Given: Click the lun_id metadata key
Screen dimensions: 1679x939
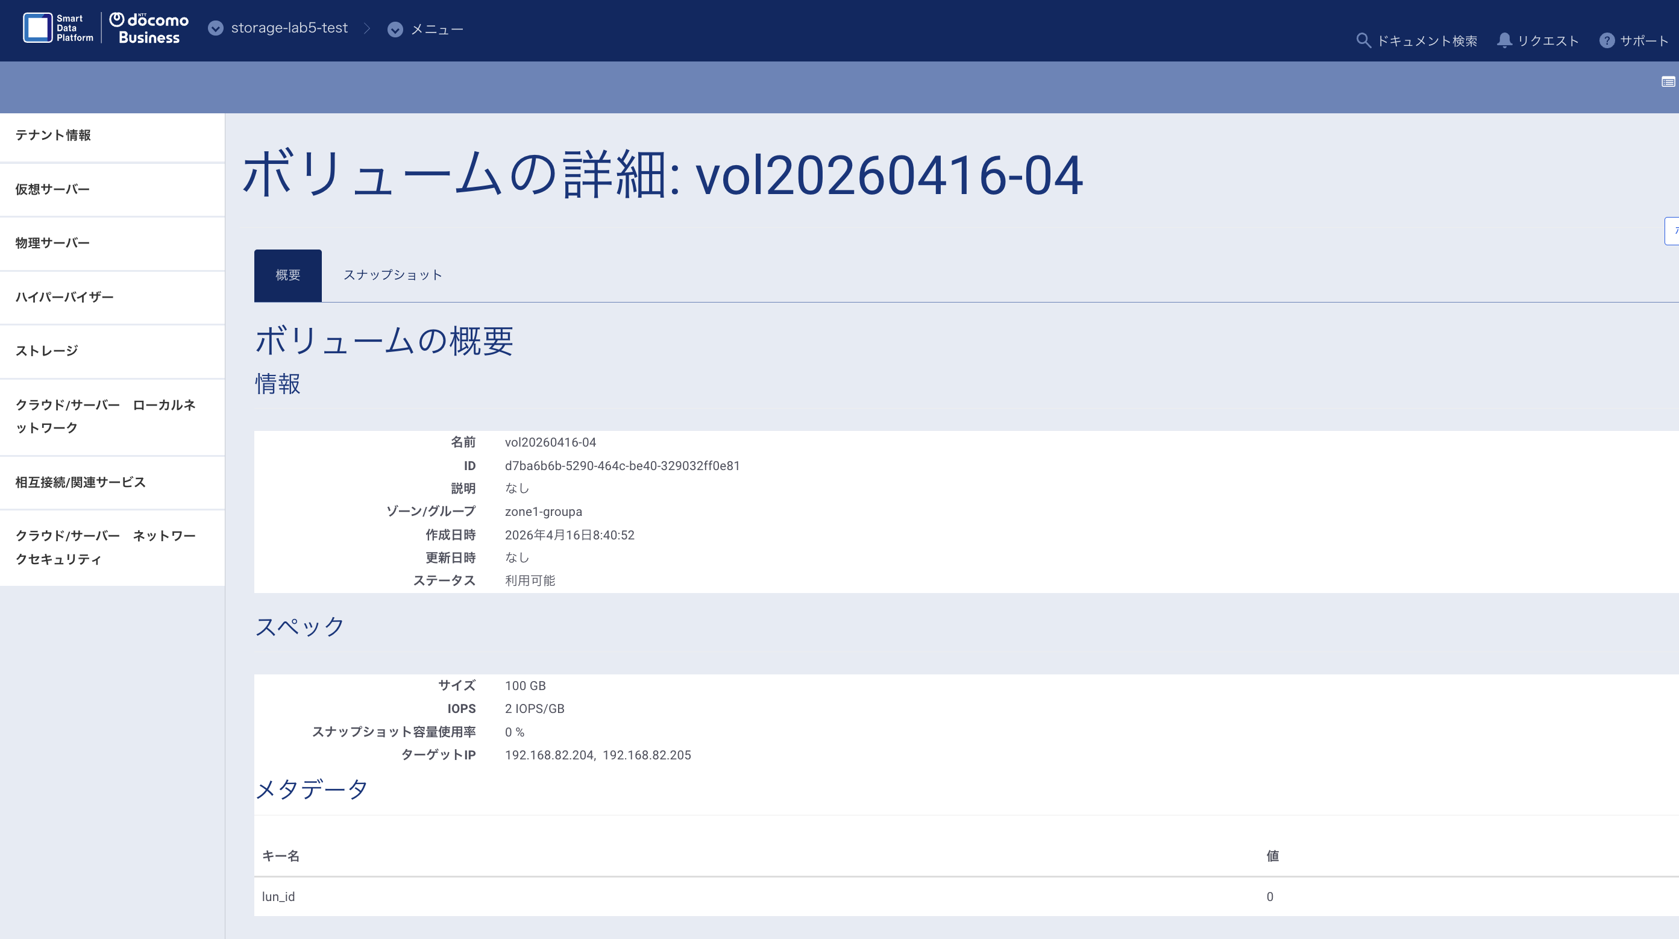Looking at the screenshot, I should (278, 897).
